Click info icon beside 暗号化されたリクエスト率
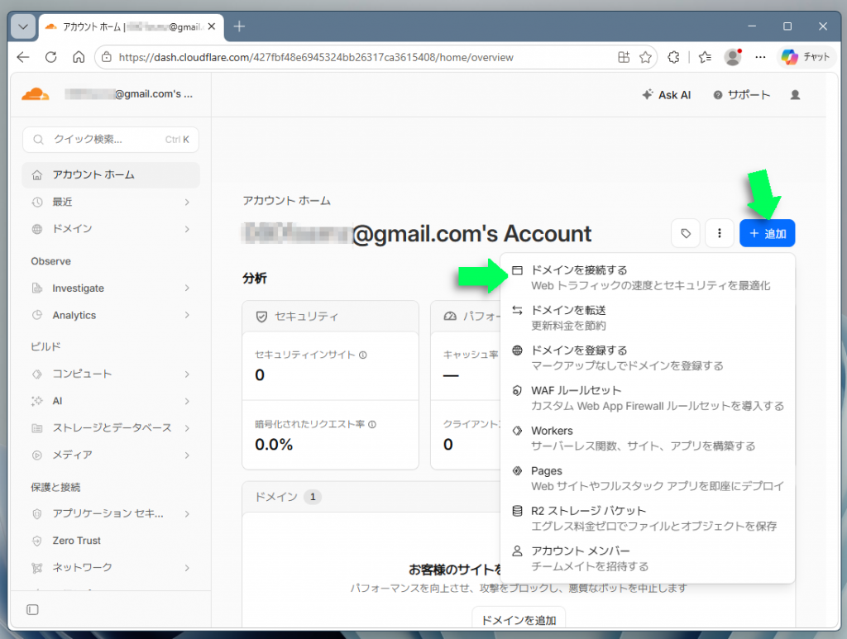 point(372,424)
